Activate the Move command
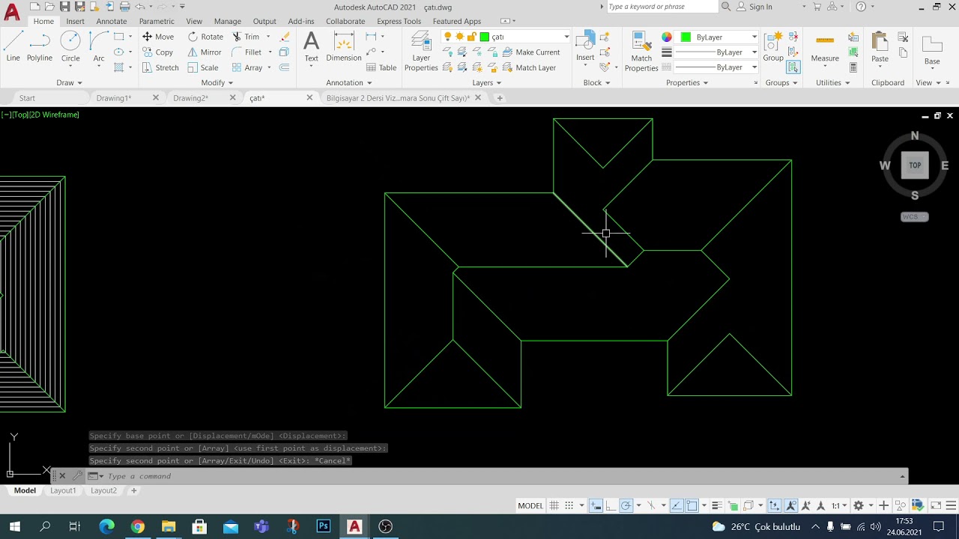Viewport: 959px width, 539px height. click(x=158, y=37)
